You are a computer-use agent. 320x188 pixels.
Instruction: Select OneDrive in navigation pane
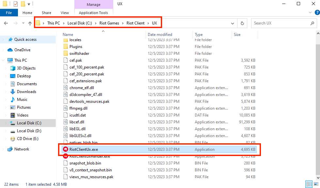pos(22,50)
